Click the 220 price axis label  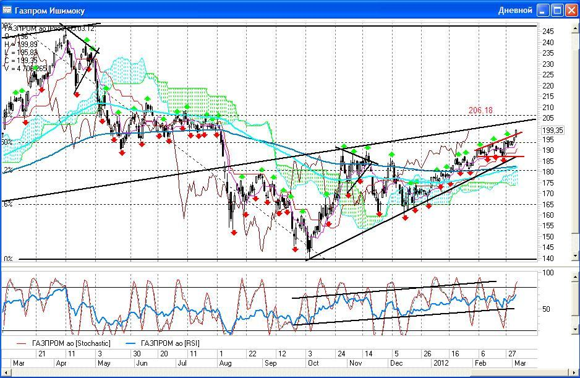548,85
